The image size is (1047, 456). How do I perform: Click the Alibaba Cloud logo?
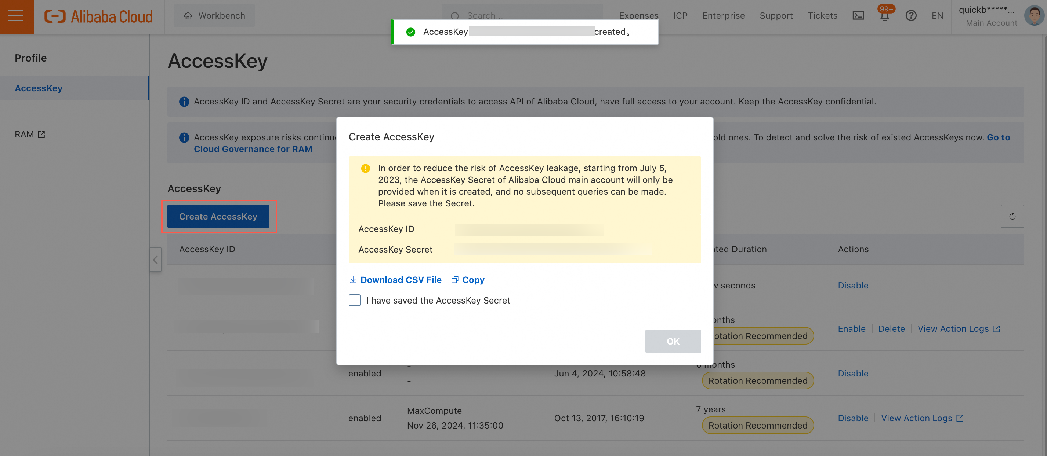tap(99, 16)
